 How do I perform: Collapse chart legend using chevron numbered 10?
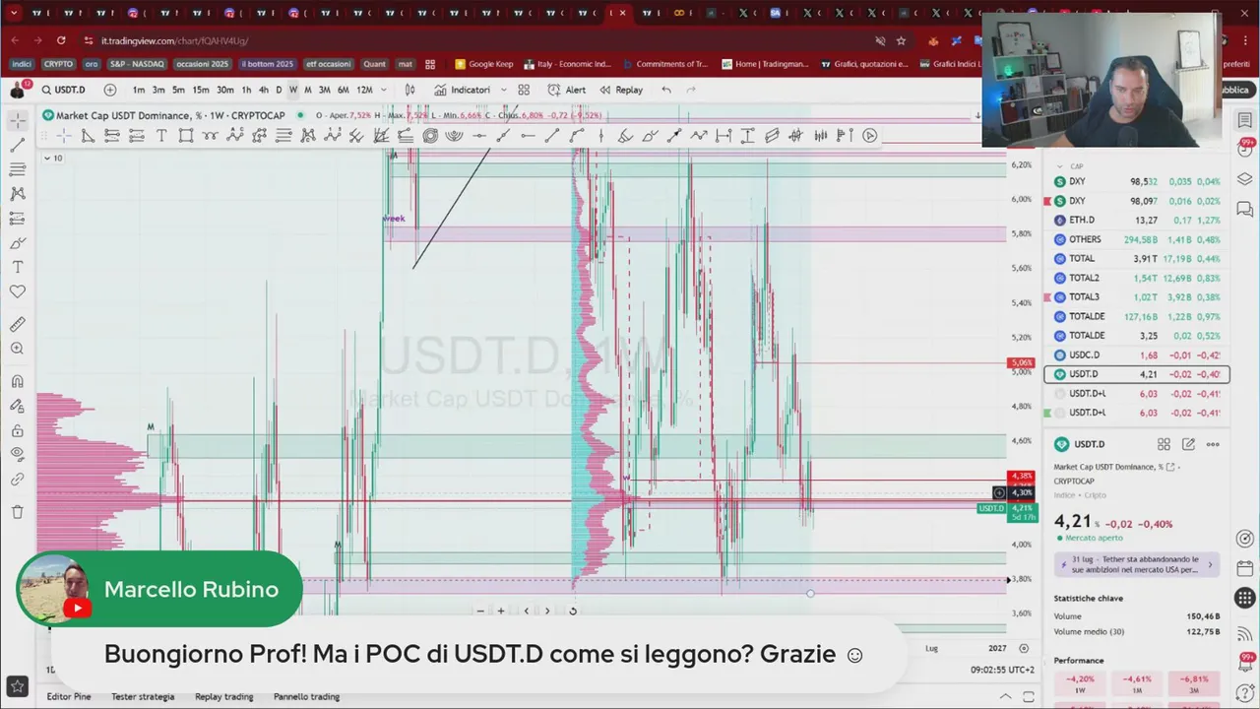(x=52, y=158)
